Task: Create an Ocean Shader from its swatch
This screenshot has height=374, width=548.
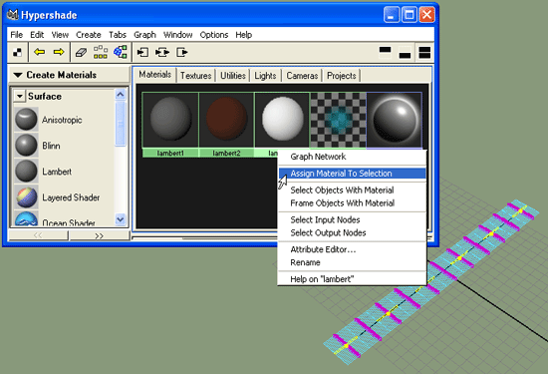Action: pos(26,218)
